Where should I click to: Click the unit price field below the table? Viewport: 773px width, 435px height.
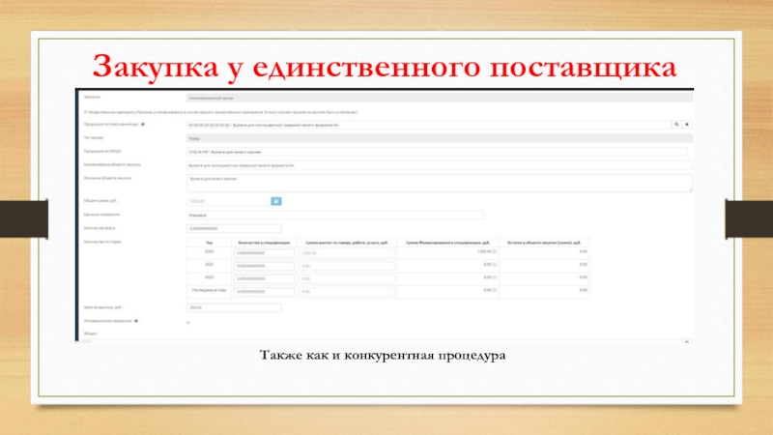coord(233,308)
